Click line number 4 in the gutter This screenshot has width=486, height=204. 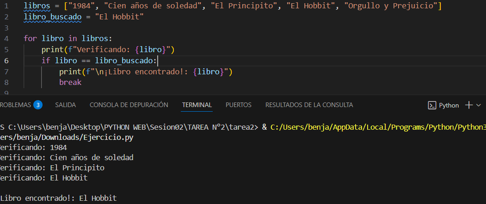(7, 39)
